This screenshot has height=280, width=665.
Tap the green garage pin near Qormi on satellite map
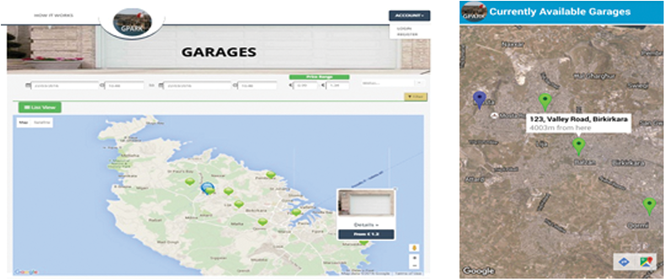pos(649,205)
